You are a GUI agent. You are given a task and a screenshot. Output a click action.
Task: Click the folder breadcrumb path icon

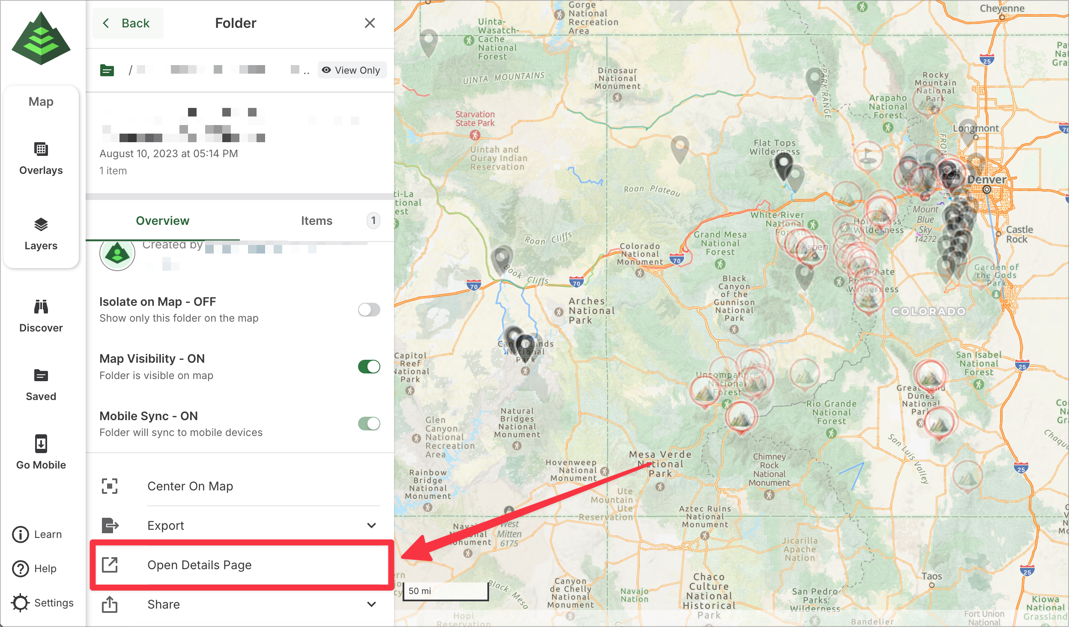(107, 70)
